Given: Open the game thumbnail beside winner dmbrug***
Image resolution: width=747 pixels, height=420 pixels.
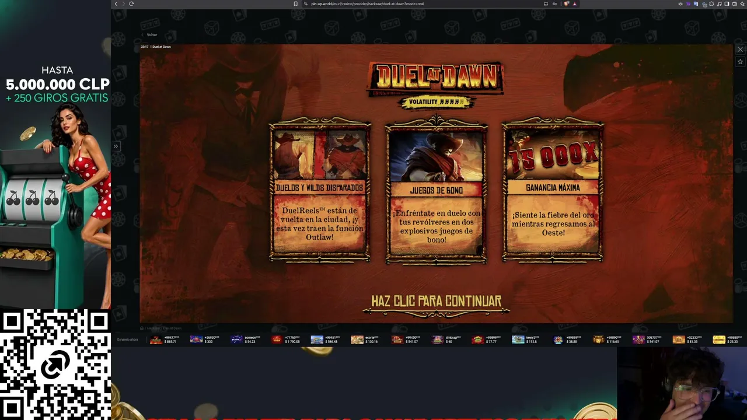Looking at the screenshot, I should pos(438,339).
